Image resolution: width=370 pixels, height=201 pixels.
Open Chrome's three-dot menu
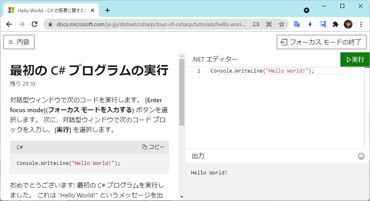(361, 24)
